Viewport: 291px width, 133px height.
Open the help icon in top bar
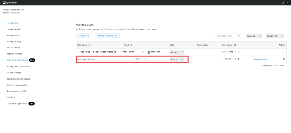(x=283, y=3)
